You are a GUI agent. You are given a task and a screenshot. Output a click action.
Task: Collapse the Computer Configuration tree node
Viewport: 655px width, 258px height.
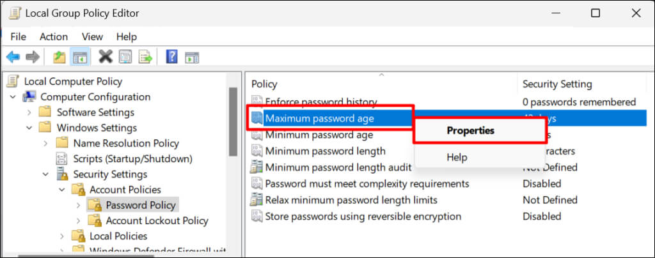(x=13, y=97)
